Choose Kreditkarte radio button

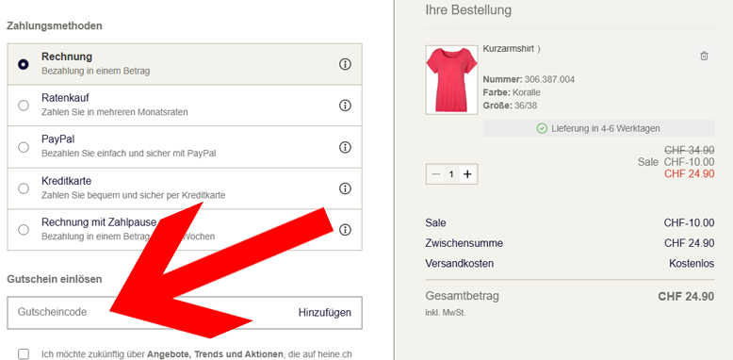[x=24, y=188]
